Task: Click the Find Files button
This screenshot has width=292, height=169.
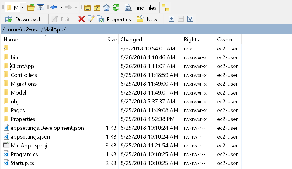Action: point(141,8)
